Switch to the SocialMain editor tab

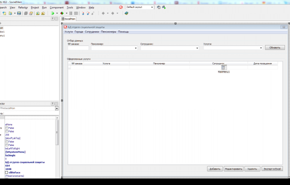(68, 19)
